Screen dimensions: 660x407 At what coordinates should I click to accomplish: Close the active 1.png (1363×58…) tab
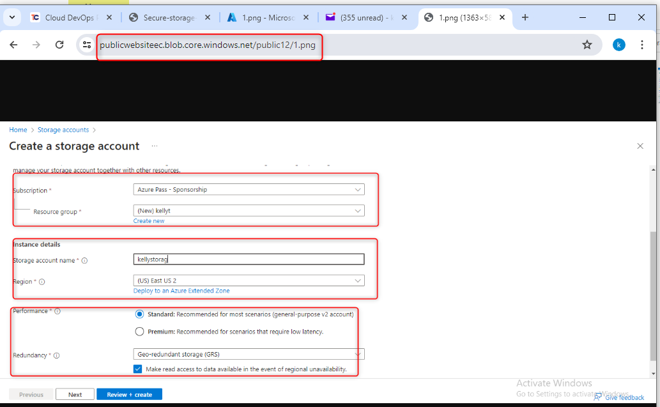pyautogui.click(x=502, y=17)
